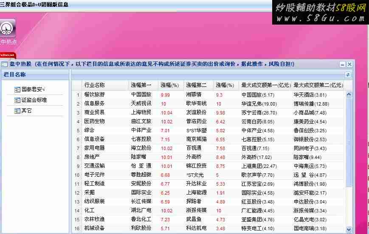Select the 证监会标准 category

(x=34, y=100)
